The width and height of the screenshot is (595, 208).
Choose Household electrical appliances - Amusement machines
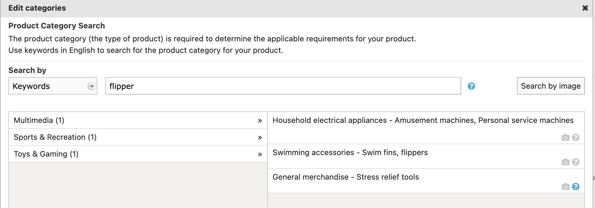pos(423,120)
